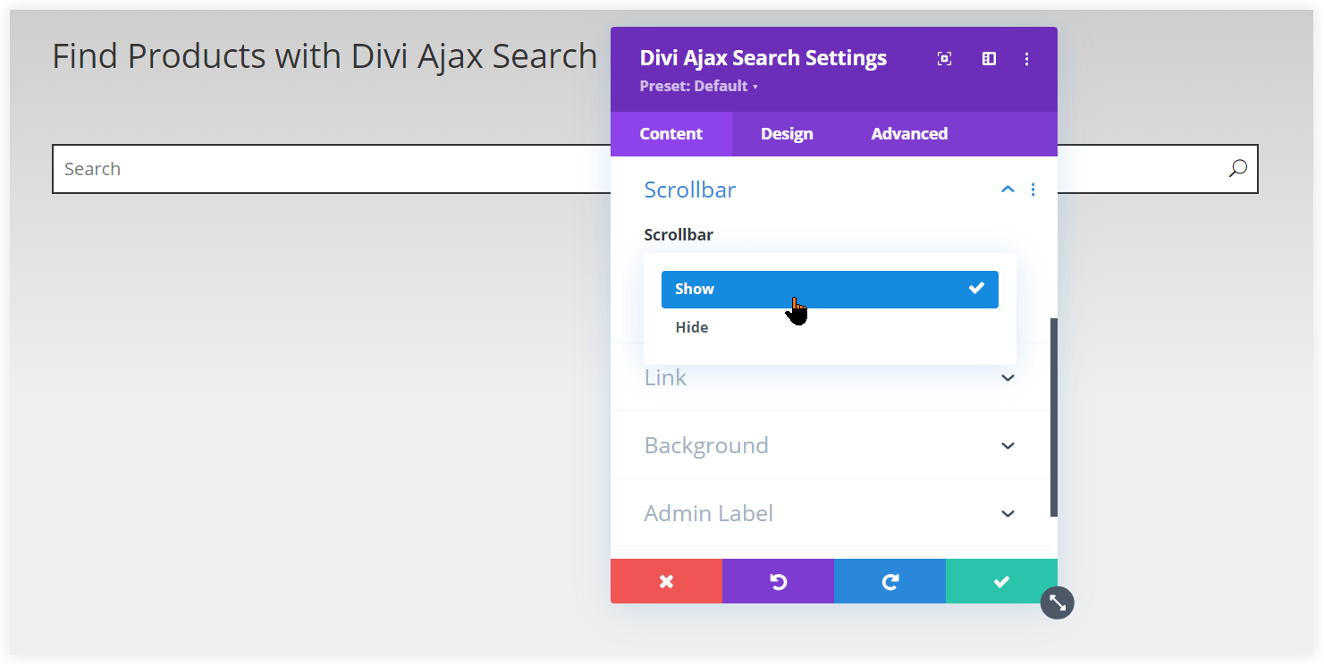1324x666 pixels.
Task: Open the three-dot menu in settings titlebar
Action: pyautogui.click(x=1026, y=58)
